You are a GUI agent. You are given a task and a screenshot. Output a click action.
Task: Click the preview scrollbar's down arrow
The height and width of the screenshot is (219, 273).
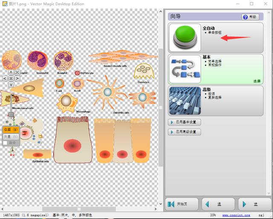[160, 204]
